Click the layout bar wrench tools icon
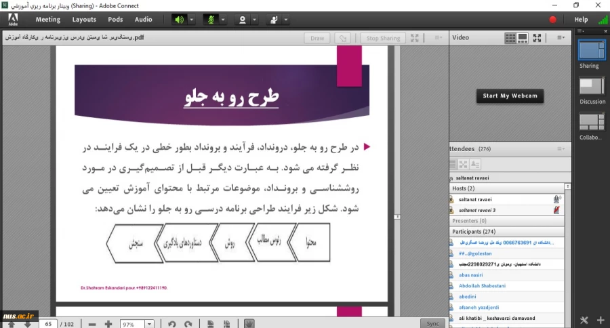610x328 pixels. [584, 321]
